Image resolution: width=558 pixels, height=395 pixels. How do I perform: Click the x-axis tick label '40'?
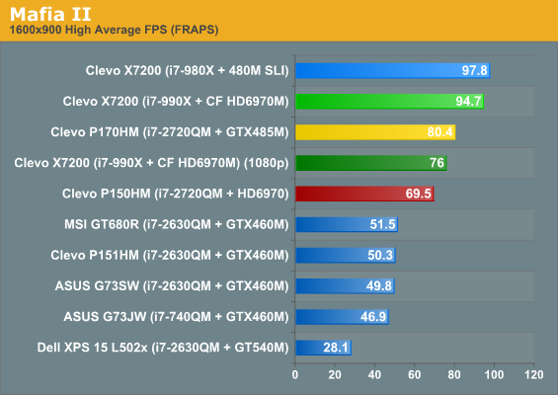(374, 374)
